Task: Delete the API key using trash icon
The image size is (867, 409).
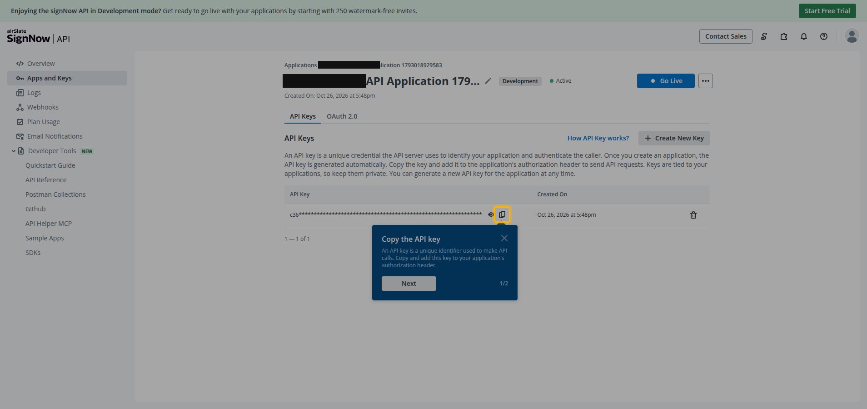Action: tap(693, 215)
